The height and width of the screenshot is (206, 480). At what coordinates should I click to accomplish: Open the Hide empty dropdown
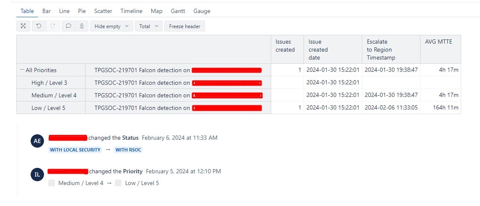(112, 26)
